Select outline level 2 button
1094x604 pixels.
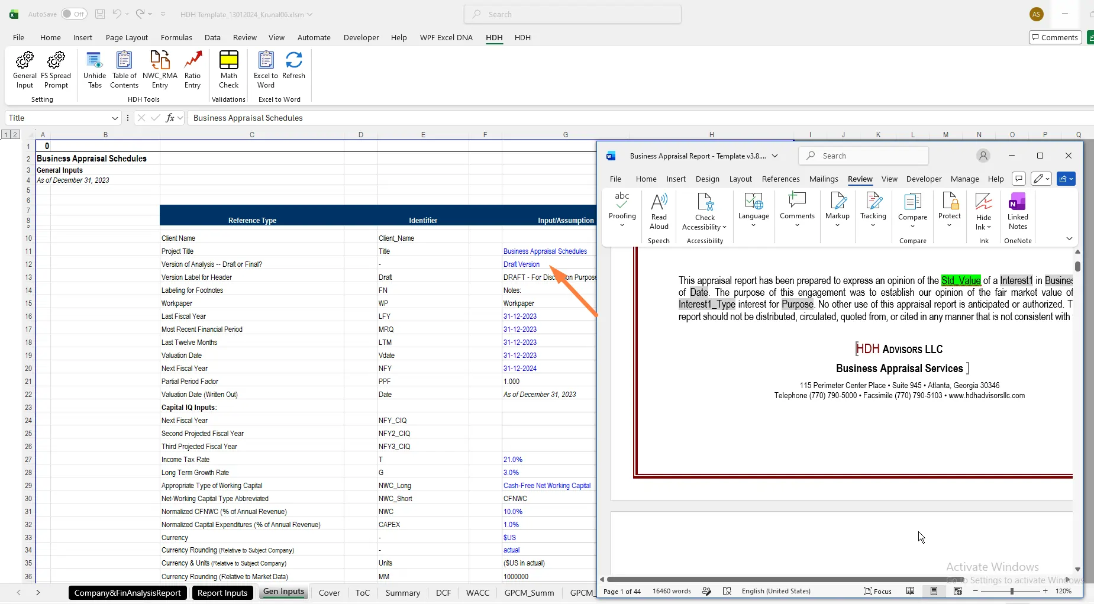(15, 134)
